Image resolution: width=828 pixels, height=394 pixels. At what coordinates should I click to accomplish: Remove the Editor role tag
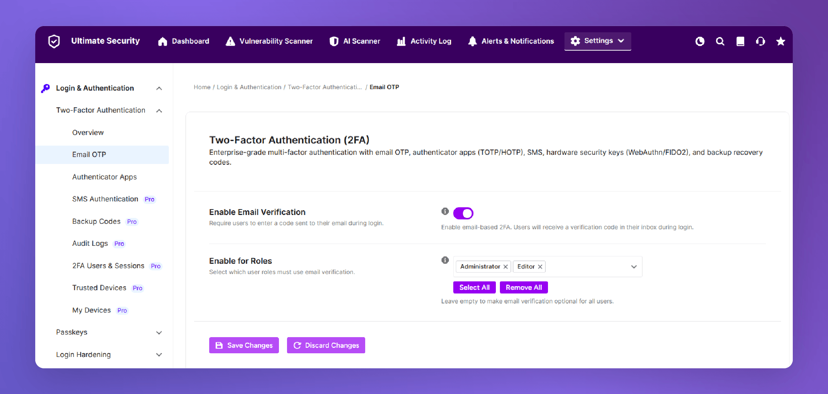(x=540, y=267)
